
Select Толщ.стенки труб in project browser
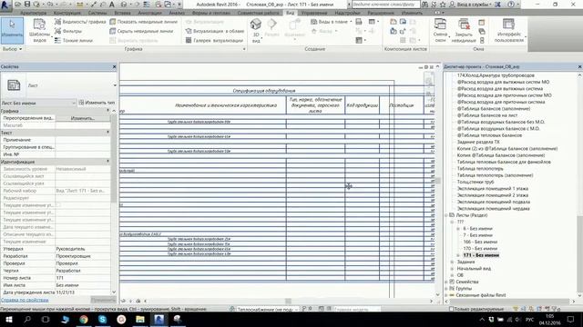476,182
